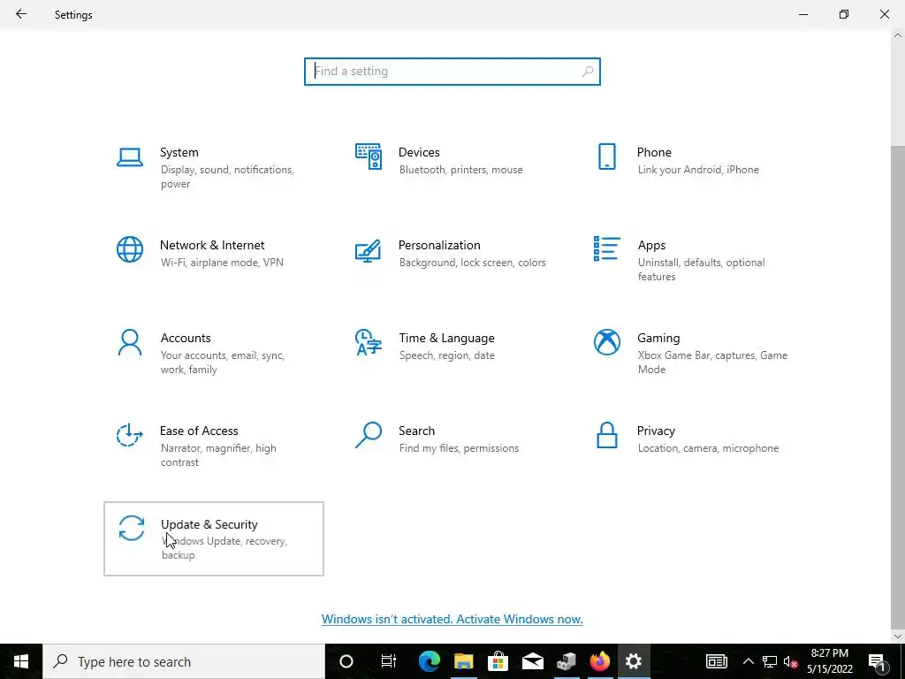Click the vertical scrollbar down arrow
The height and width of the screenshot is (679, 905).
(x=898, y=637)
